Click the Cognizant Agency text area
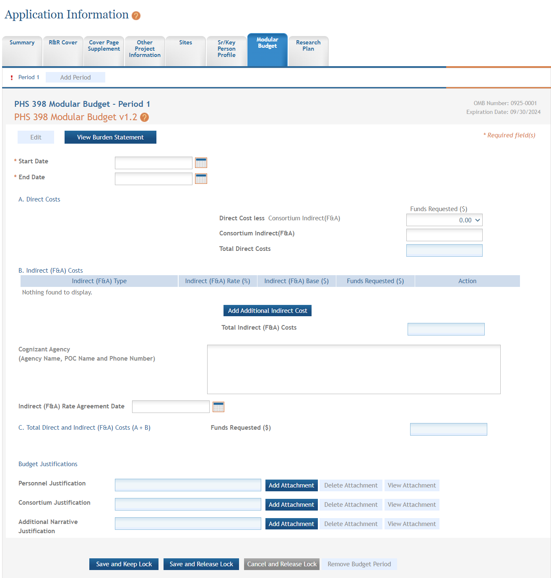The image size is (551, 578). pyautogui.click(x=353, y=369)
